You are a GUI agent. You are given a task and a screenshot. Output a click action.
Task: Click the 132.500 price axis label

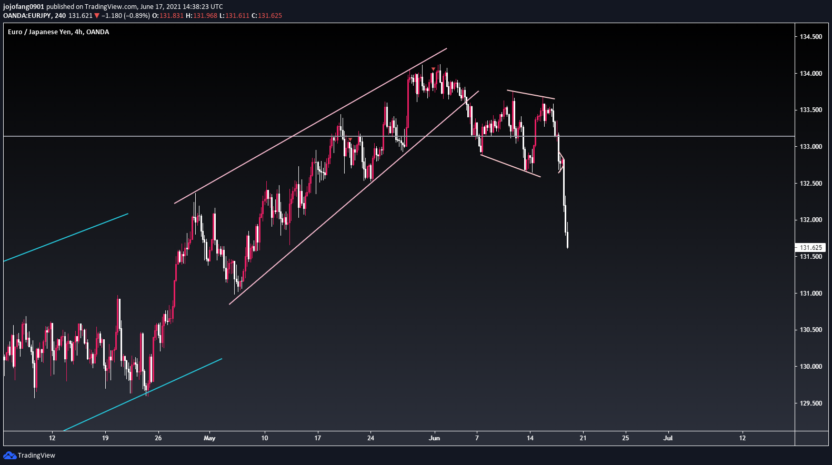point(811,184)
